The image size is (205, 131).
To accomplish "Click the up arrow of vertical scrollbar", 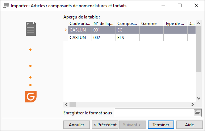I will pos(198,24).
